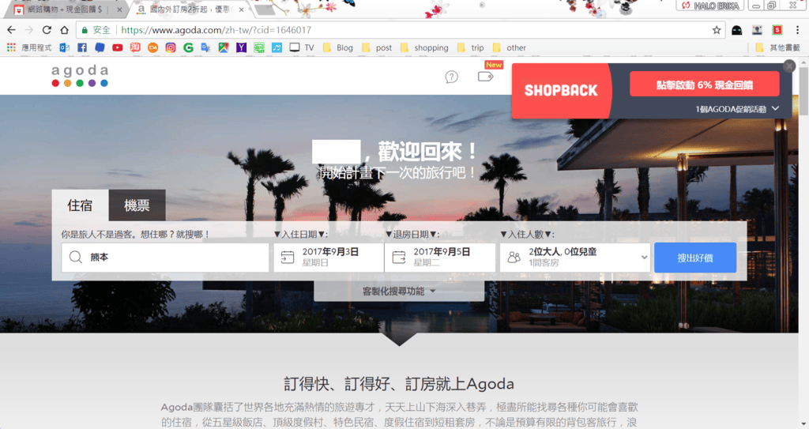Switch to the 機票 tab
809x429 pixels.
[x=137, y=205]
